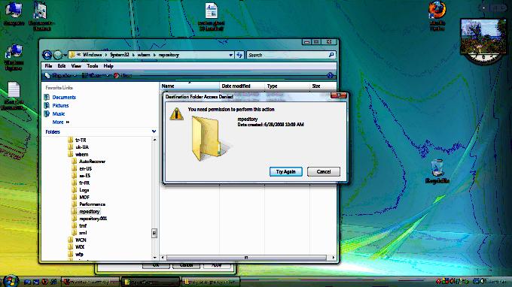Open the Mozilla Firefox desktop icon

click(437, 16)
